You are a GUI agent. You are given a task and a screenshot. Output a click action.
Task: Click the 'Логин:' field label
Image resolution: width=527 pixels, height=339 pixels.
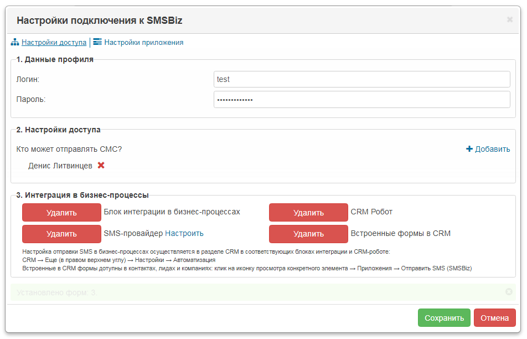[28, 79]
